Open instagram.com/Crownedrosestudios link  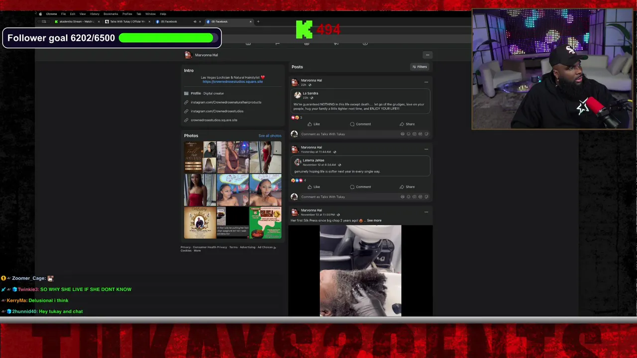tap(217, 111)
